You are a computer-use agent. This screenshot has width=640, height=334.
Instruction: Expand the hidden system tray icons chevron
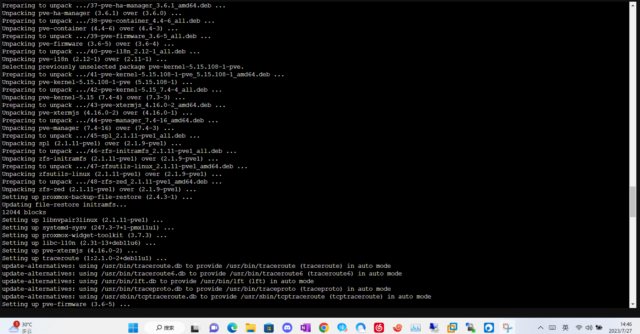pos(540,328)
